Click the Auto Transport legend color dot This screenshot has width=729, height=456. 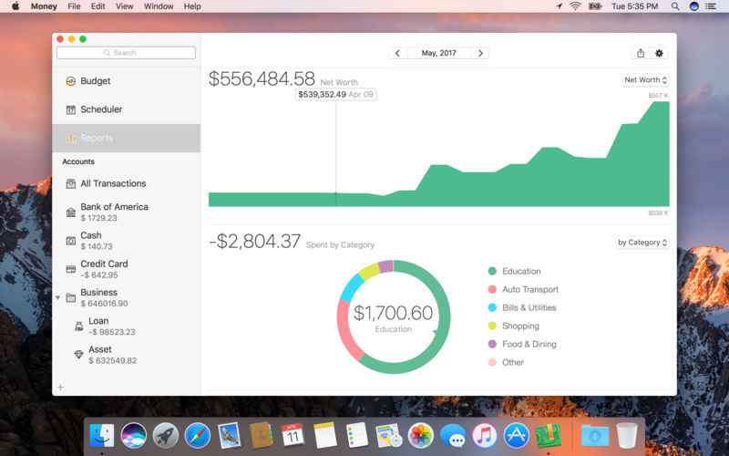[492, 289]
